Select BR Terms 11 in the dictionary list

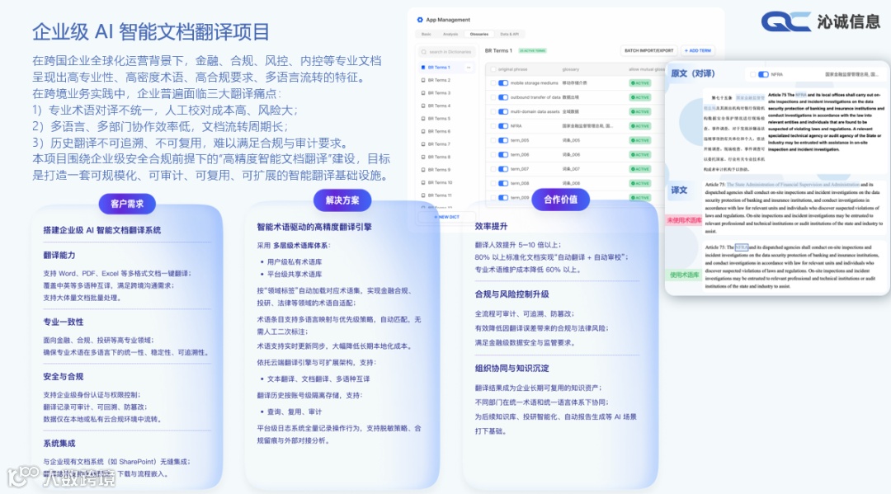[440, 195]
